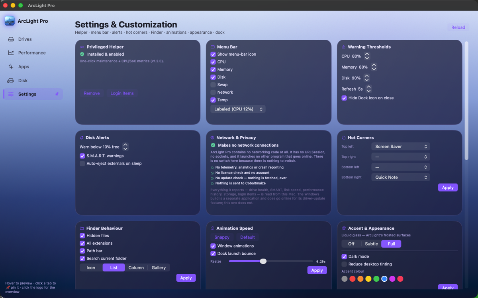This screenshot has height=298, width=478.
Task: Click the Disk icon in the sidebar
Action: (11, 81)
